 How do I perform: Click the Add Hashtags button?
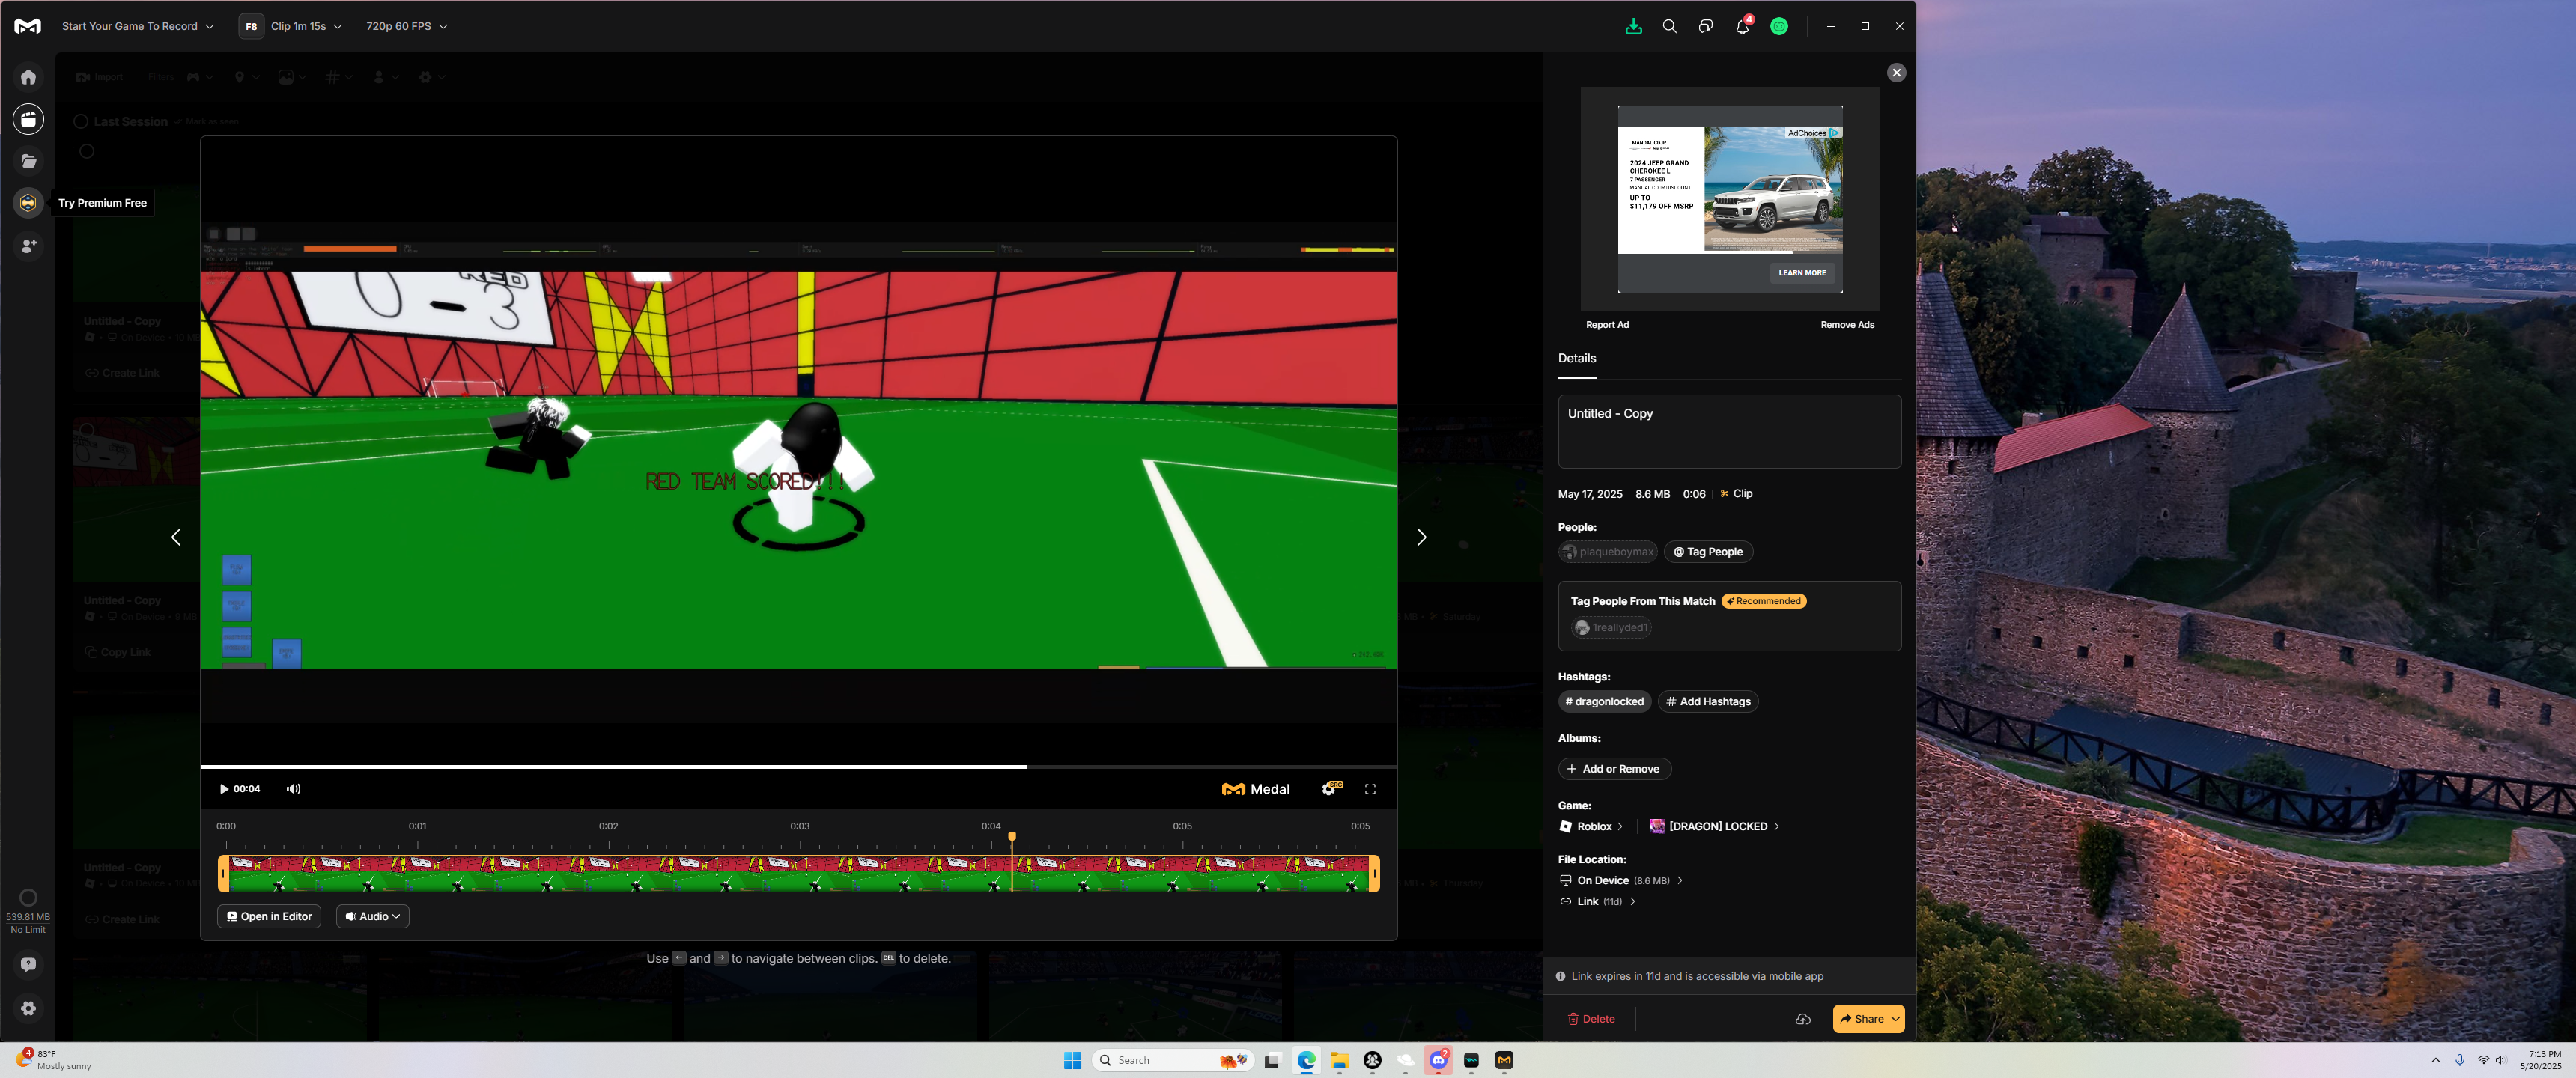tap(1708, 702)
